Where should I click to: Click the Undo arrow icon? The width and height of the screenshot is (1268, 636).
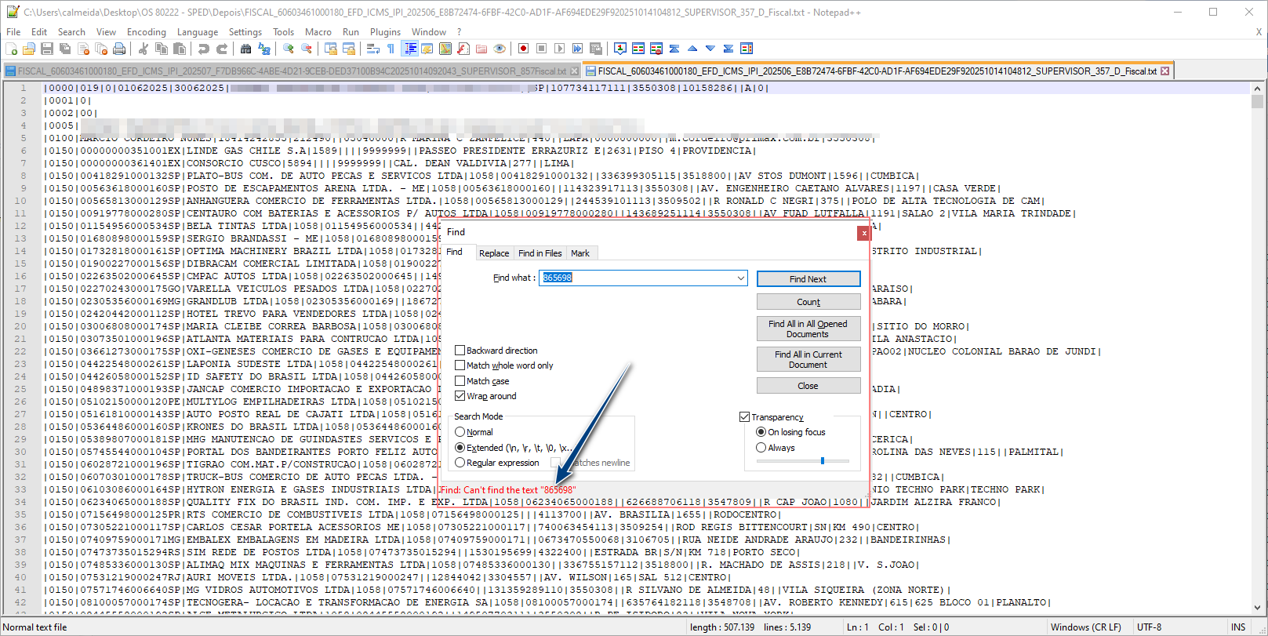click(204, 49)
